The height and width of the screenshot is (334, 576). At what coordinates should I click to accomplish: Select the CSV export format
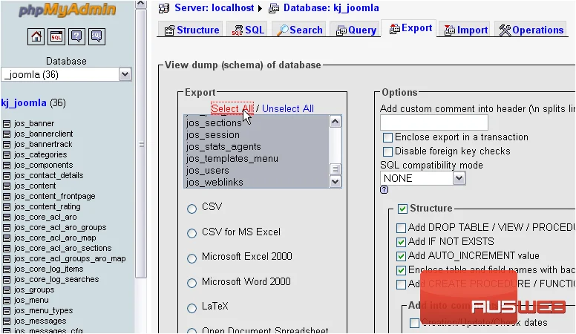point(192,209)
